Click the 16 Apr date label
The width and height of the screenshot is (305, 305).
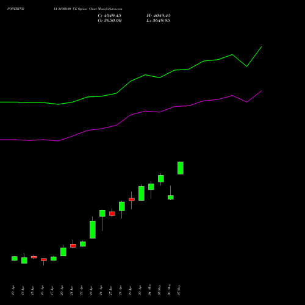pyautogui.click(x=42, y=290)
